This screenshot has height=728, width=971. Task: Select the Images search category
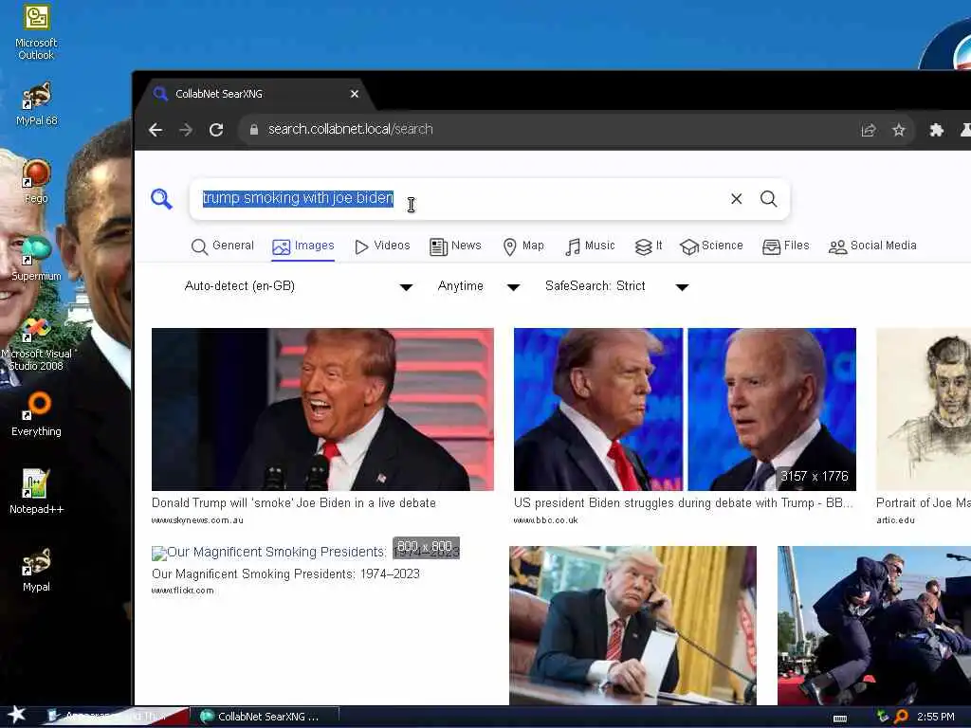point(303,246)
